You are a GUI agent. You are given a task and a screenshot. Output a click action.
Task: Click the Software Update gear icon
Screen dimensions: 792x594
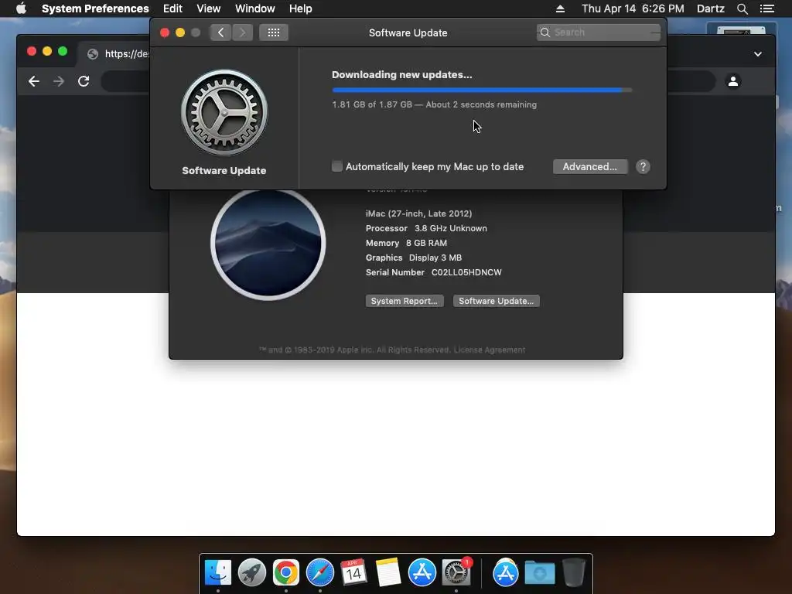click(224, 112)
